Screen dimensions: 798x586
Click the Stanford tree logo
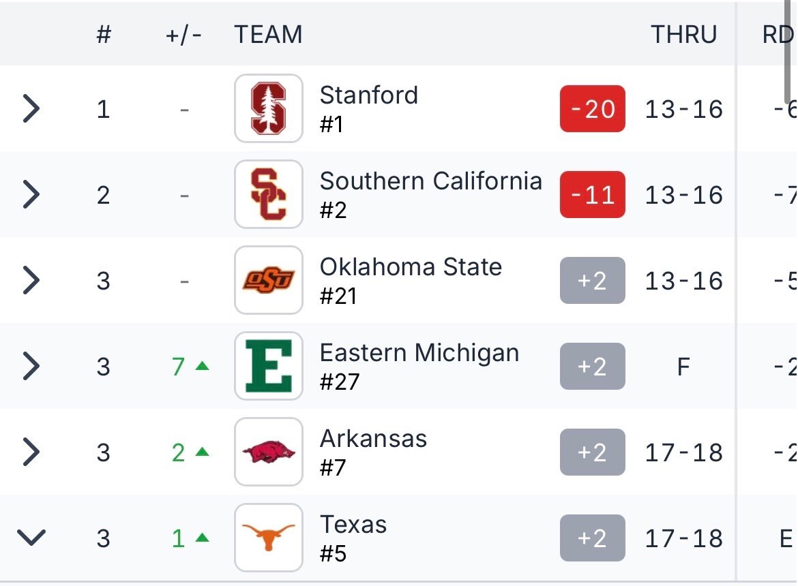[x=269, y=108]
